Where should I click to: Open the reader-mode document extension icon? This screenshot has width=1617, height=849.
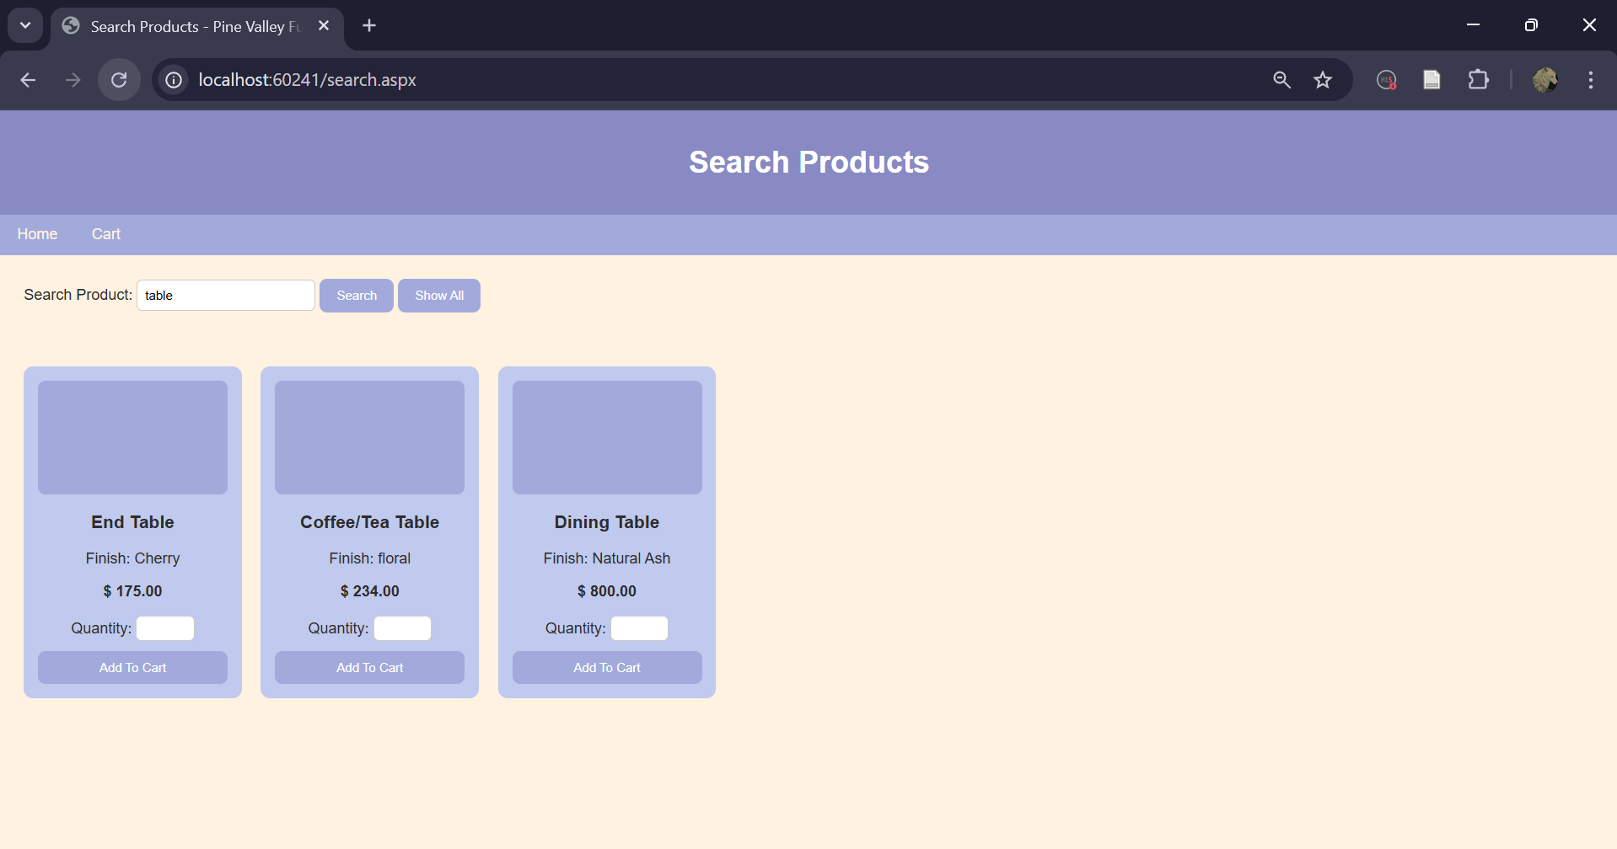tap(1432, 80)
